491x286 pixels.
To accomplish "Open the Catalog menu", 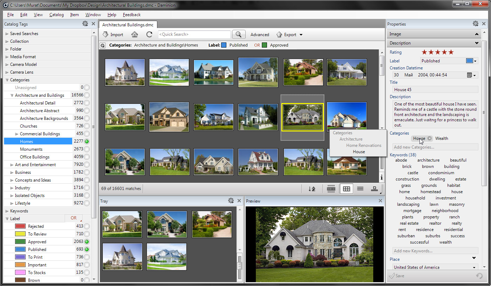I will tap(56, 15).
